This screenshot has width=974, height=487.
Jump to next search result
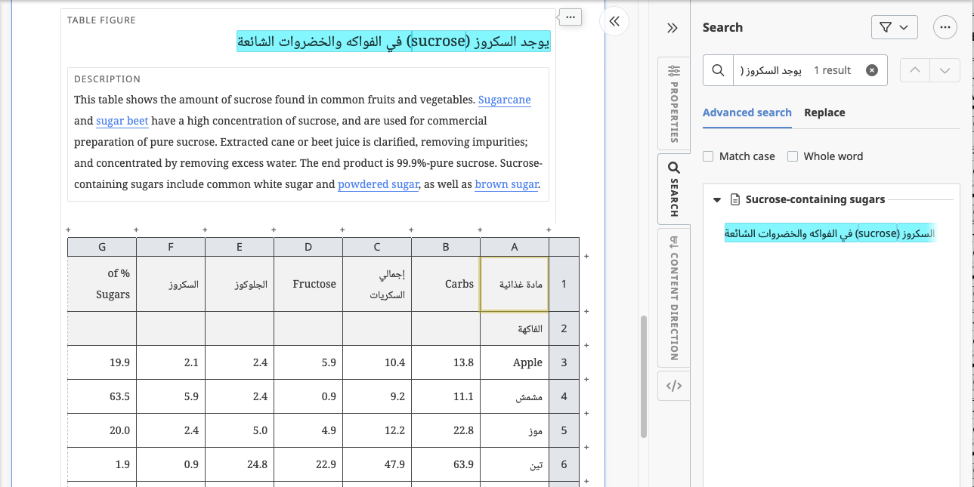click(x=945, y=70)
